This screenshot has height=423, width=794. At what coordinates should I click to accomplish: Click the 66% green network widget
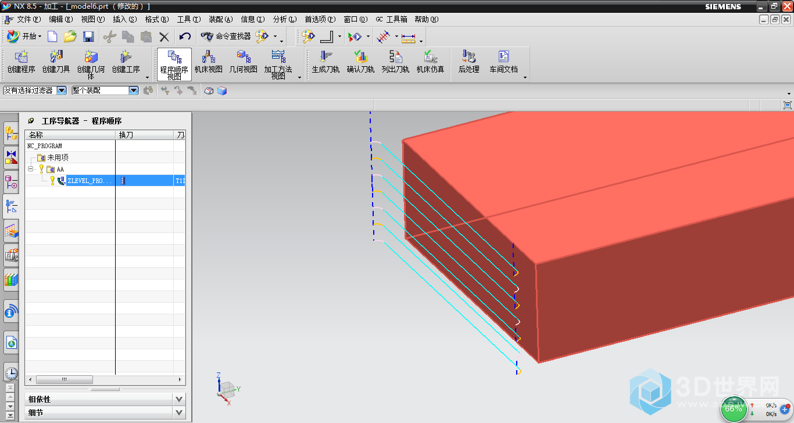[x=734, y=408]
